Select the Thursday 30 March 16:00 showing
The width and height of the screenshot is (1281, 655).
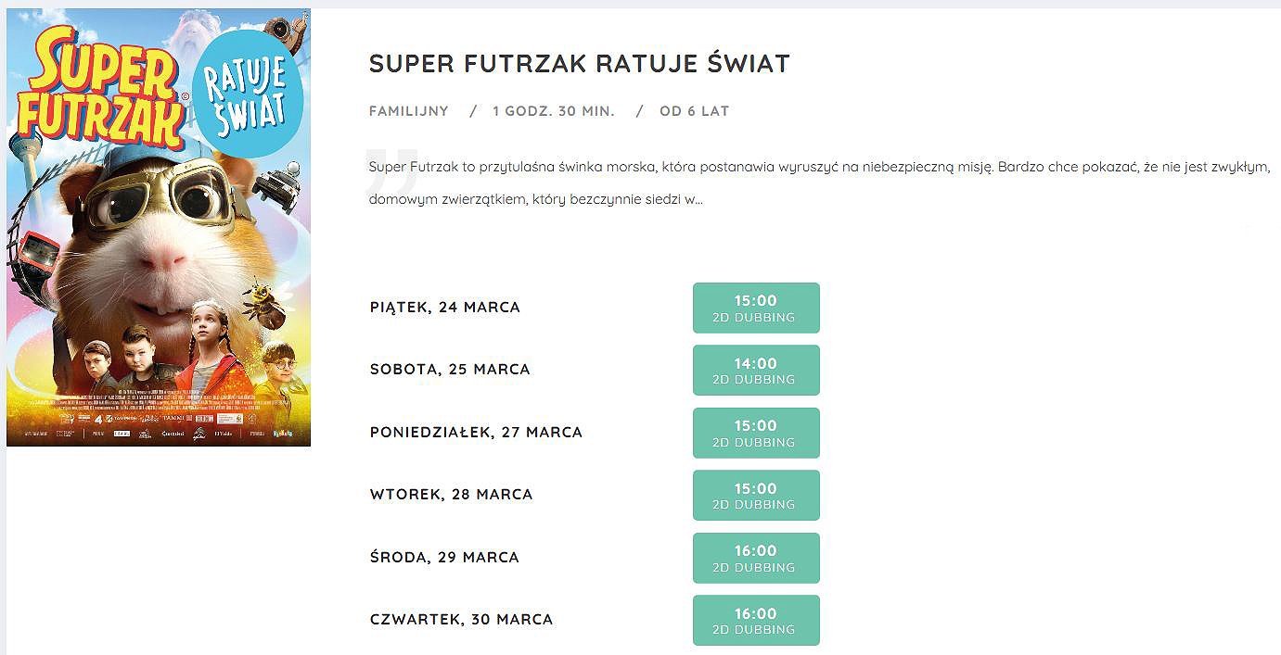click(756, 621)
